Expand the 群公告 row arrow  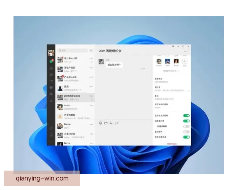(x=189, y=90)
